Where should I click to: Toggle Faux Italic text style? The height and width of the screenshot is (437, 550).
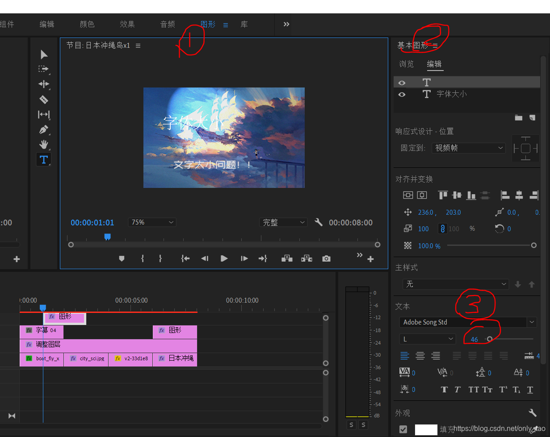click(x=458, y=390)
